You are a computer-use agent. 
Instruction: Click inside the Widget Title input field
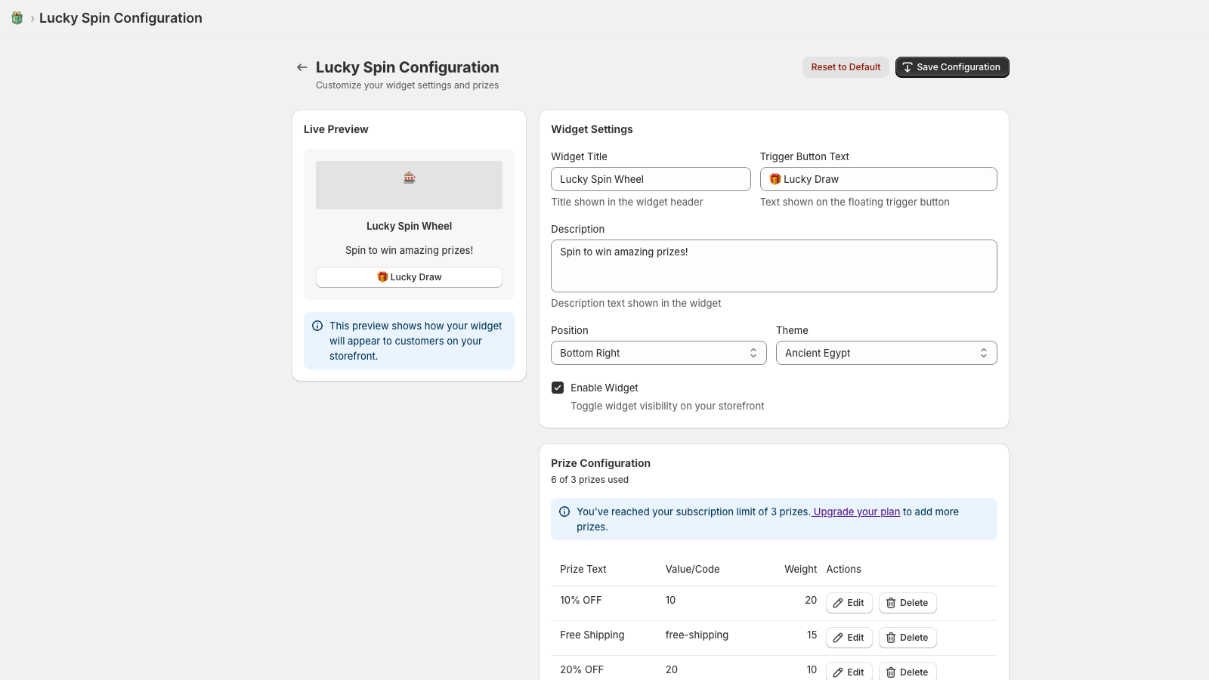pos(650,179)
